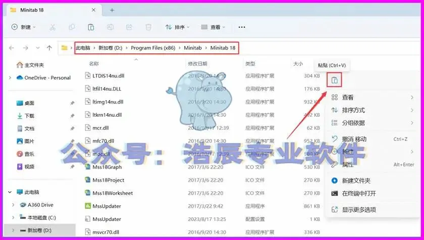Click 此电脑 in the address breadcrumb

[83, 48]
